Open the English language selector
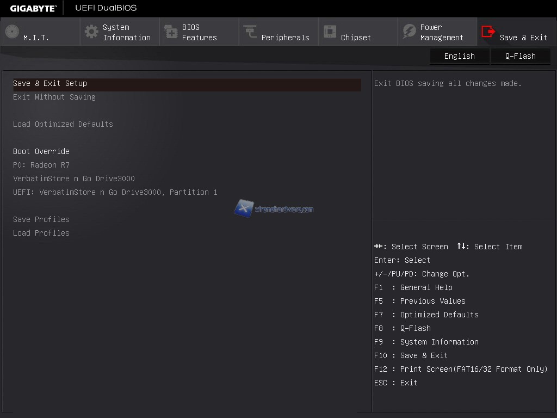 point(460,56)
